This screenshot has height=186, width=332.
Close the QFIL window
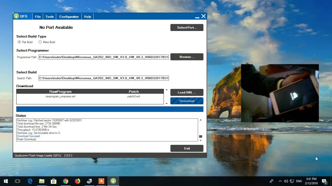204,16
